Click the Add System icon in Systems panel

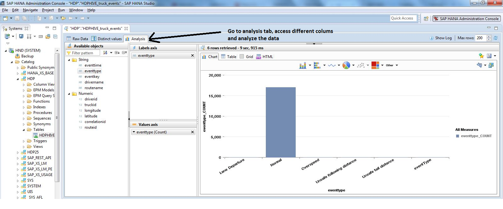[7, 36]
